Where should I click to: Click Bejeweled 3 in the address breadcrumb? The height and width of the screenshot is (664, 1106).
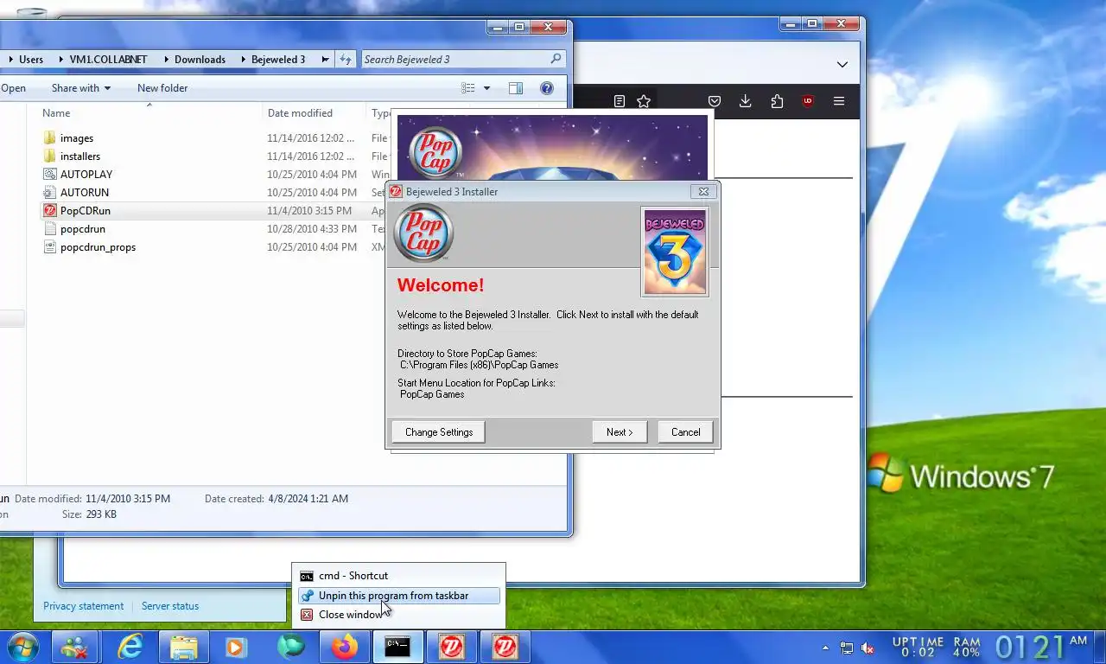[278, 60]
